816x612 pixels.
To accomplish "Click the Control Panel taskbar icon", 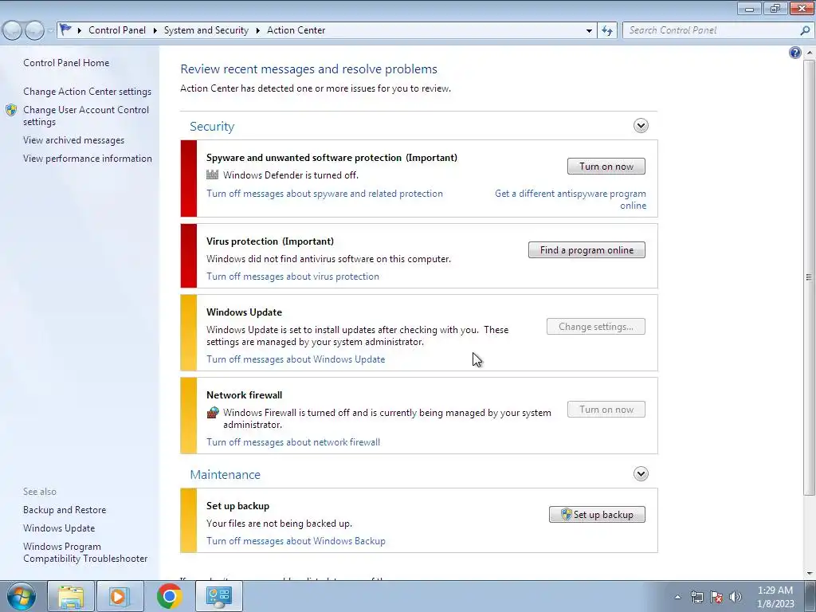I will click(218, 596).
